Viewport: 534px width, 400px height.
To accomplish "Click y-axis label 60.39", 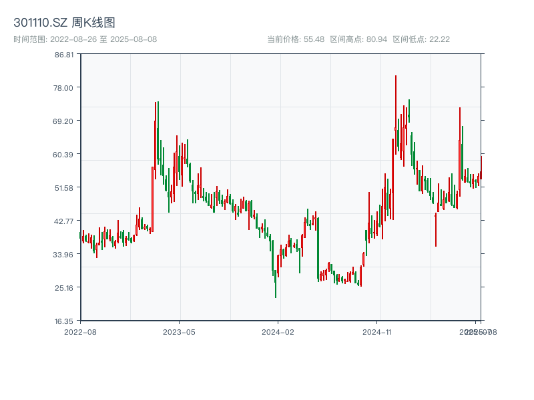I will (x=63, y=155).
